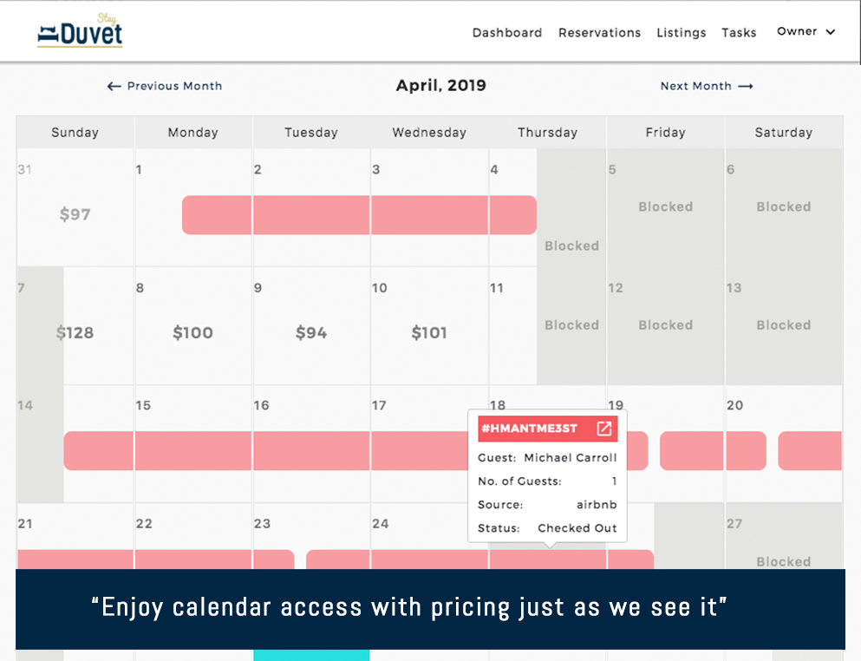Open the reservation bar on April 15
861x661 pixels.
(x=192, y=451)
